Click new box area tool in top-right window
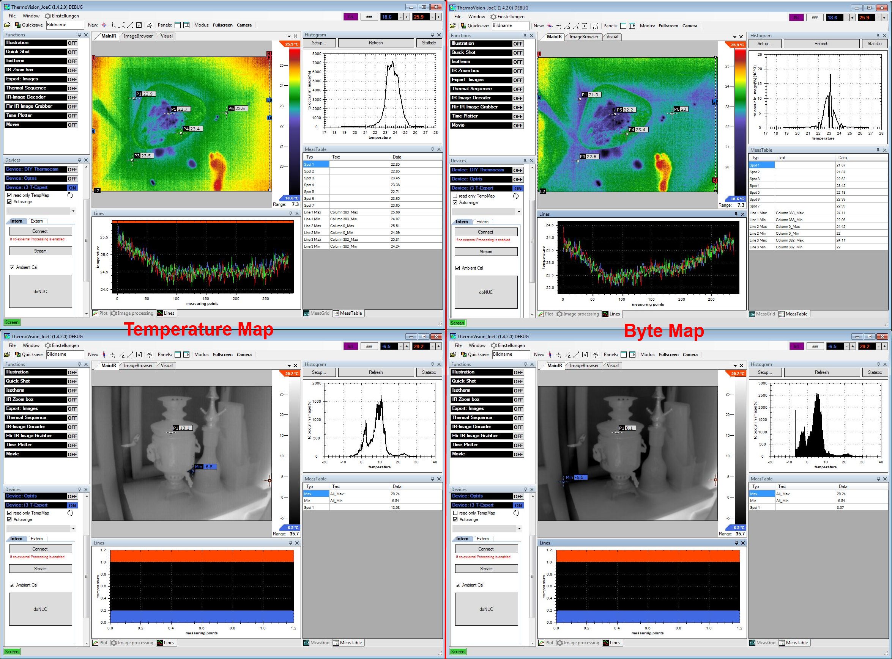This screenshot has height=659, width=892. click(x=585, y=26)
